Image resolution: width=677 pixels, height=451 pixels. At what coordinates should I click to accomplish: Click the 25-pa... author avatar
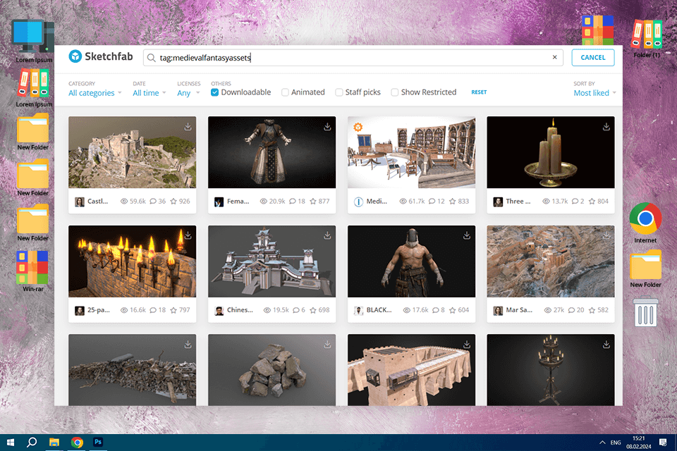pos(80,310)
